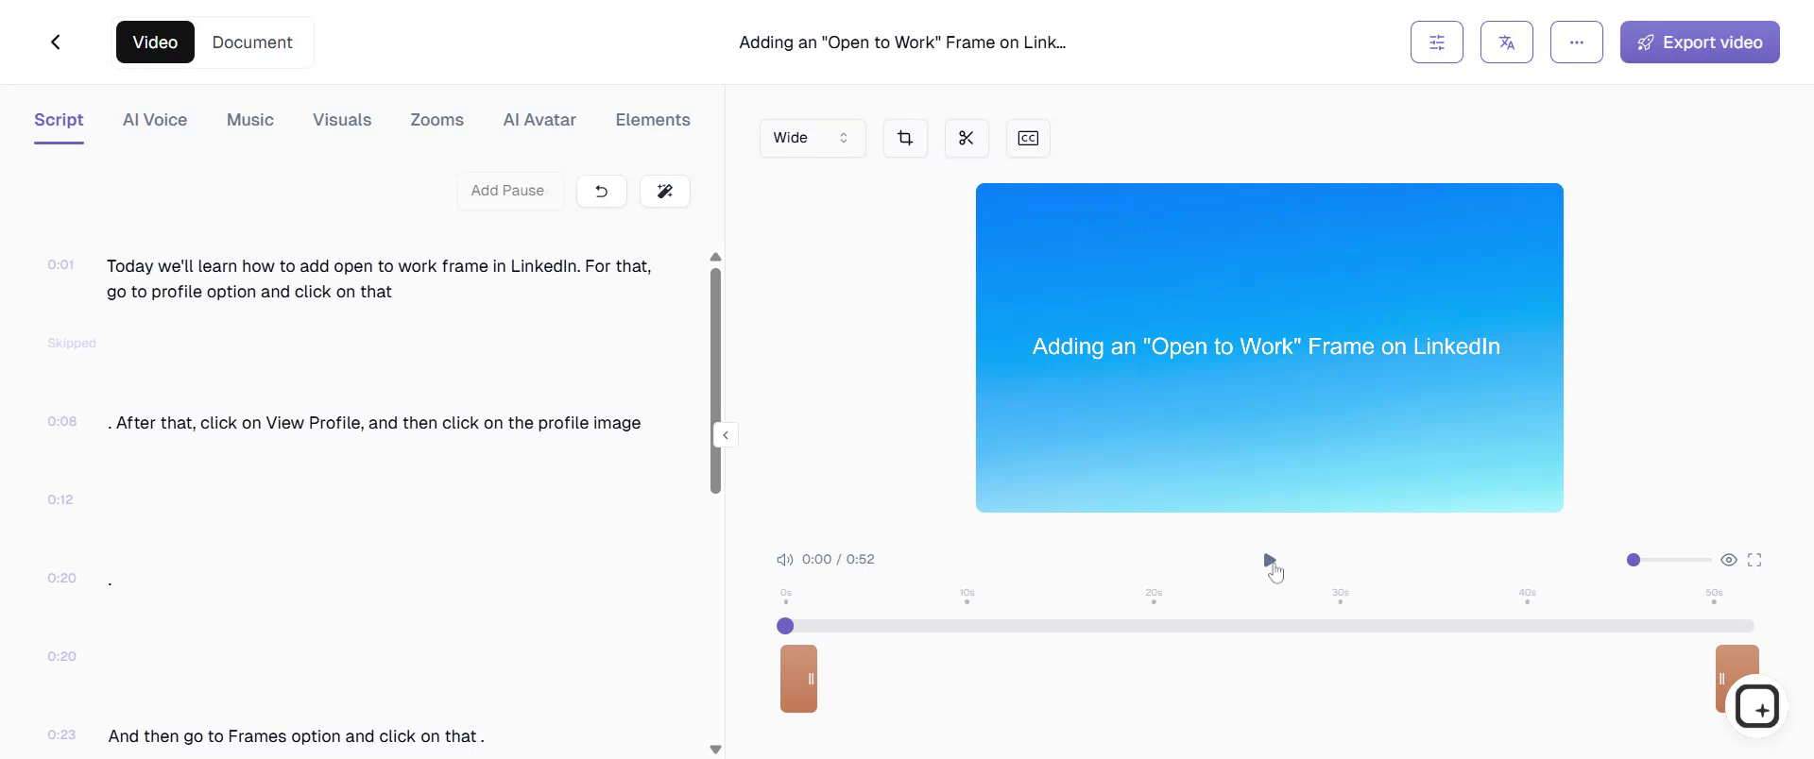This screenshot has width=1814, height=759.
Task: Switch to Video mode
Action: click(155, 42)
